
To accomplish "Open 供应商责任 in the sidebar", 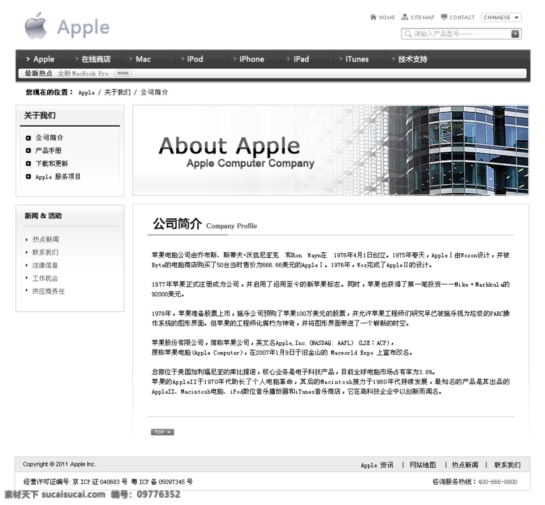I will click(x=48, y=291).
